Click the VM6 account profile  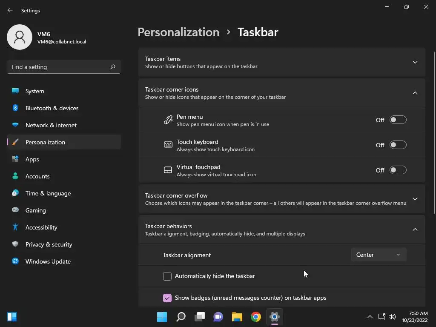47,37
